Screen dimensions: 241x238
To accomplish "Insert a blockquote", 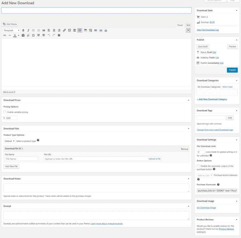I will [44, 30].
